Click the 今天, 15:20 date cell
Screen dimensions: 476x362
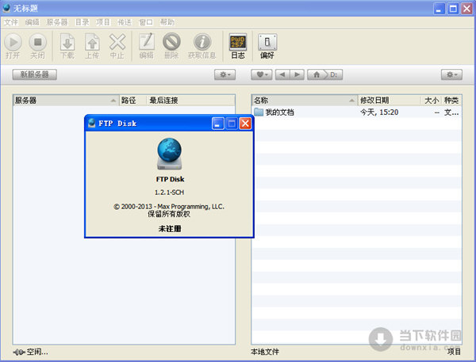click(x=379, y=112)
